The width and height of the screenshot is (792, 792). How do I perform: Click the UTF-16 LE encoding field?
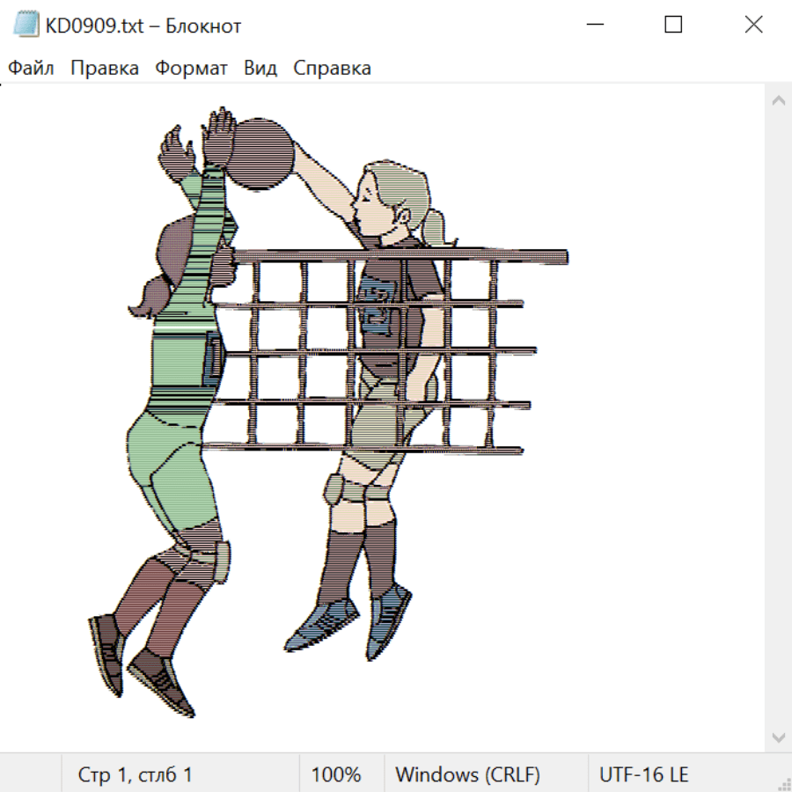643,774
